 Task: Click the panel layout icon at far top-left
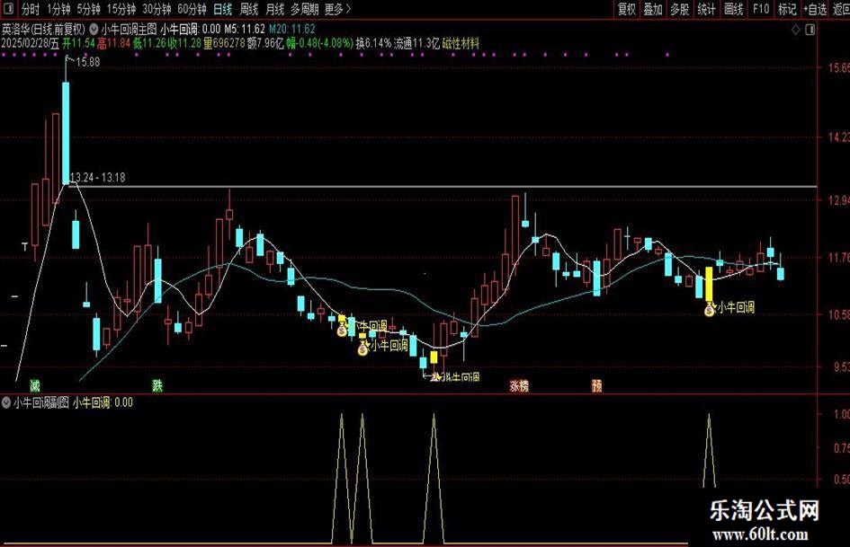point(9,9)
